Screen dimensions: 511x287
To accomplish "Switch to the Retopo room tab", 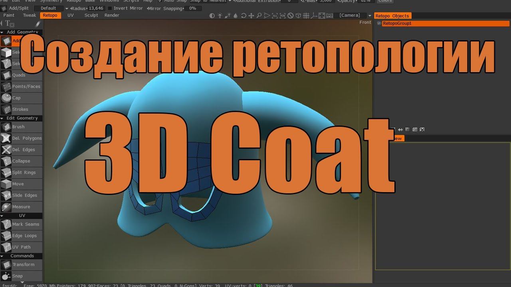I will [x=50, y=15].
